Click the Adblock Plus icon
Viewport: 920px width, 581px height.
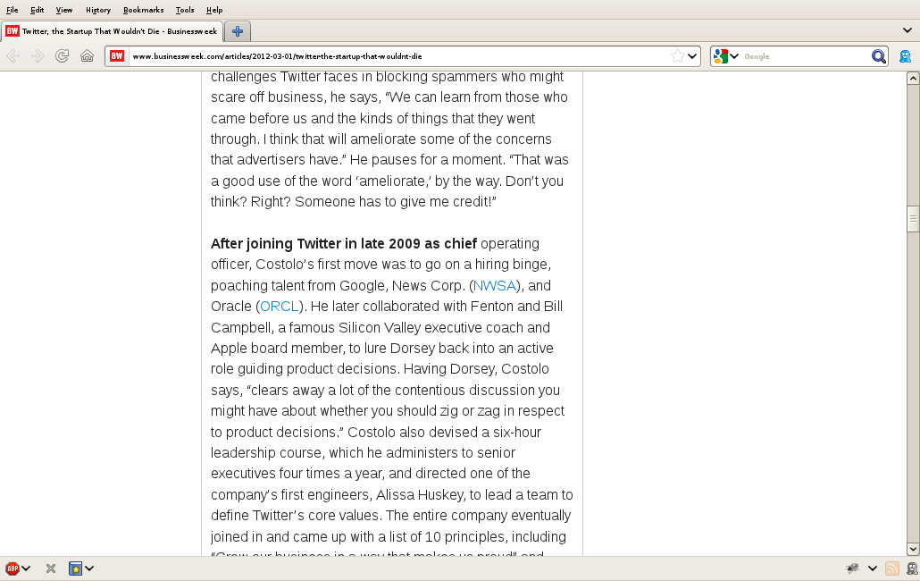click(13, 568)
